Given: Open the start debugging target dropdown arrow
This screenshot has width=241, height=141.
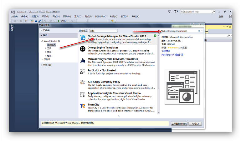Looking at the screenshot, I should pos(69,21).
